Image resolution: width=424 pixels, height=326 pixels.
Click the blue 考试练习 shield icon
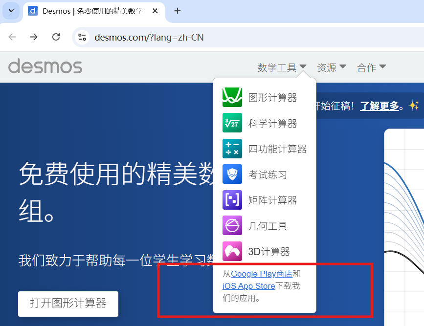(x=232, y=174)
